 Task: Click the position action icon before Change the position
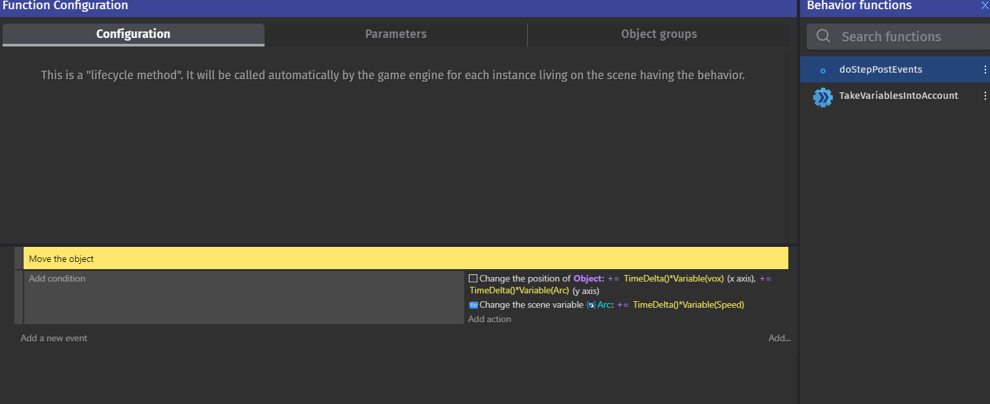[x=473, y=278]
